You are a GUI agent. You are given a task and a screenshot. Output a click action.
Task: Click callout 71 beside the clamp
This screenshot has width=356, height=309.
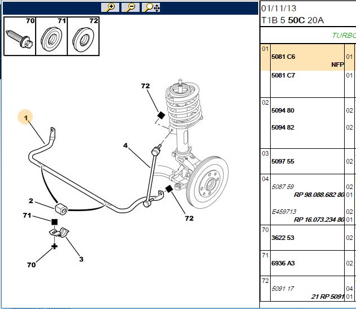27,215
